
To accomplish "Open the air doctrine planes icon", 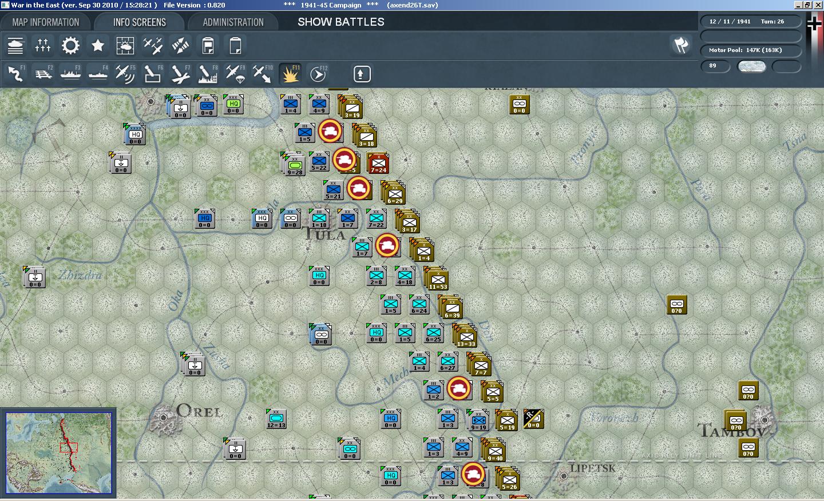I will (x=153, y=45).
